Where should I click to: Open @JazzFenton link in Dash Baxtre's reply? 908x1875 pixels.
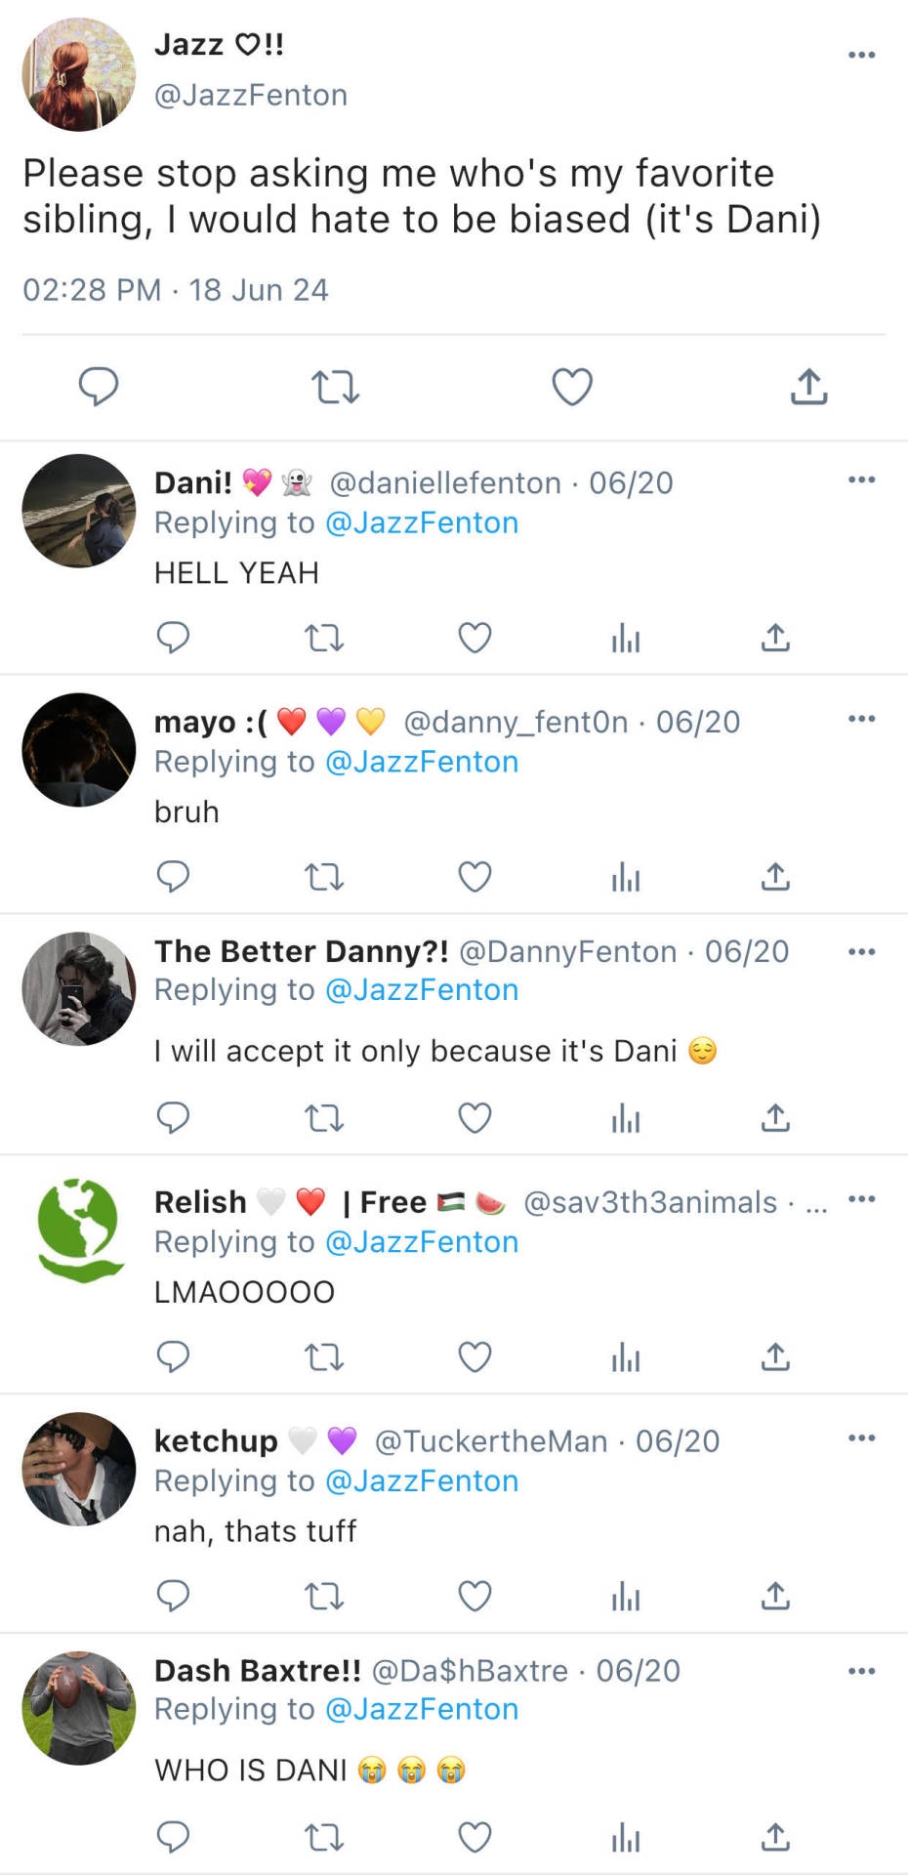(422, 1710)
